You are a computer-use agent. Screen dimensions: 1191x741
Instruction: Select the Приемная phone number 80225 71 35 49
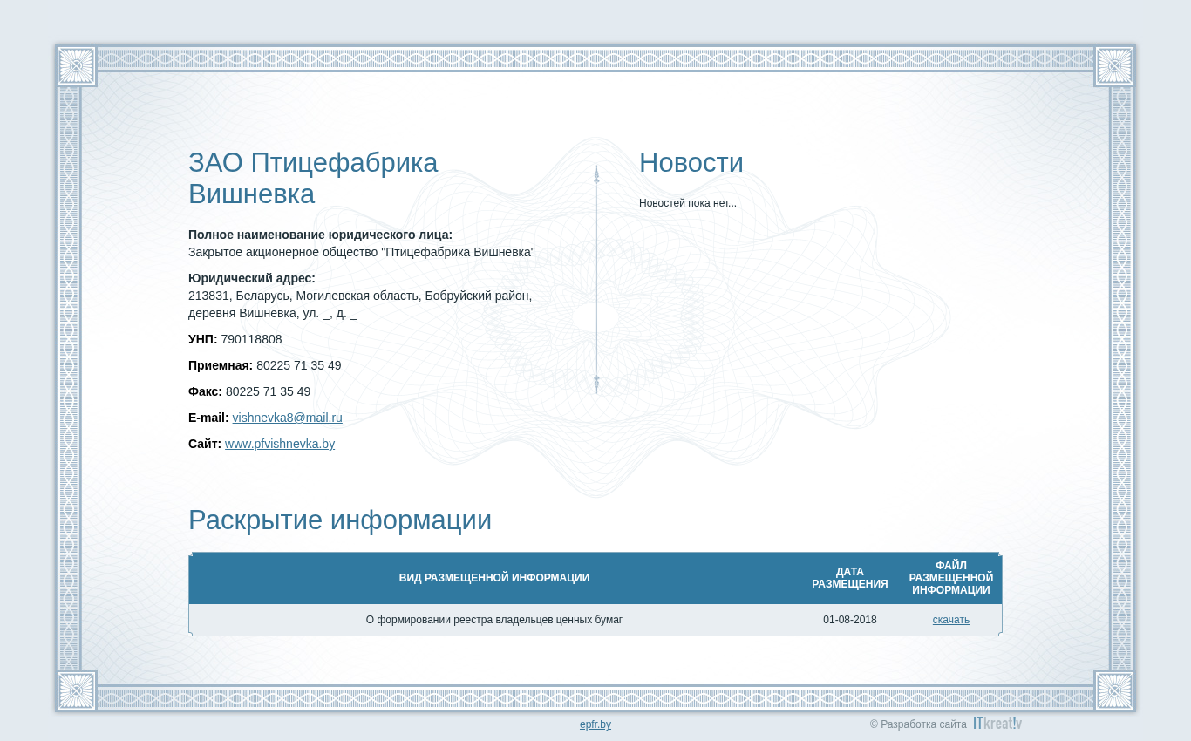pos(299,365)
